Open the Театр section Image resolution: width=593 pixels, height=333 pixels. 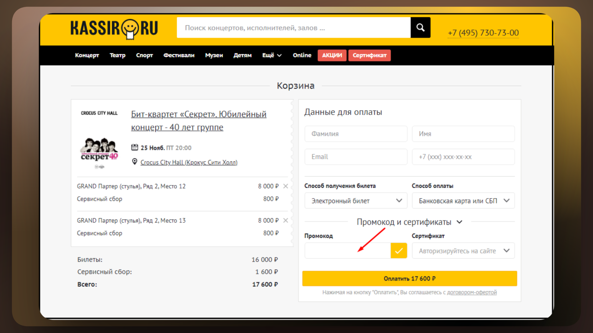[117, 55]
